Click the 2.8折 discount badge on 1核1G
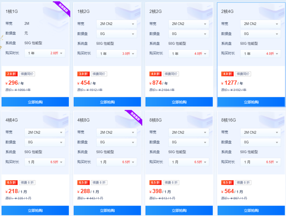Image resolution: width=286 pixels, height=216 pixels. click(11, 74)
